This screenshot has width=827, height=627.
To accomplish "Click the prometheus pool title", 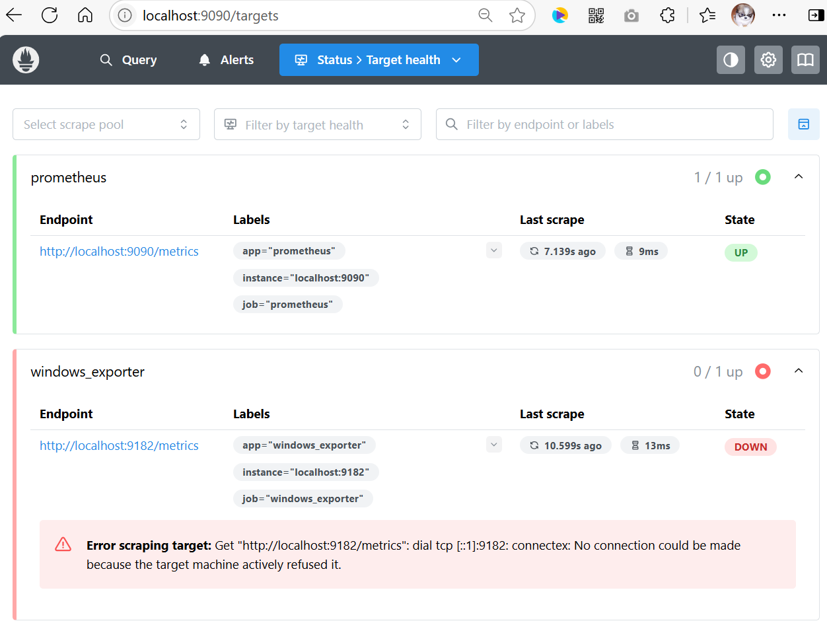I will [69, 177].
